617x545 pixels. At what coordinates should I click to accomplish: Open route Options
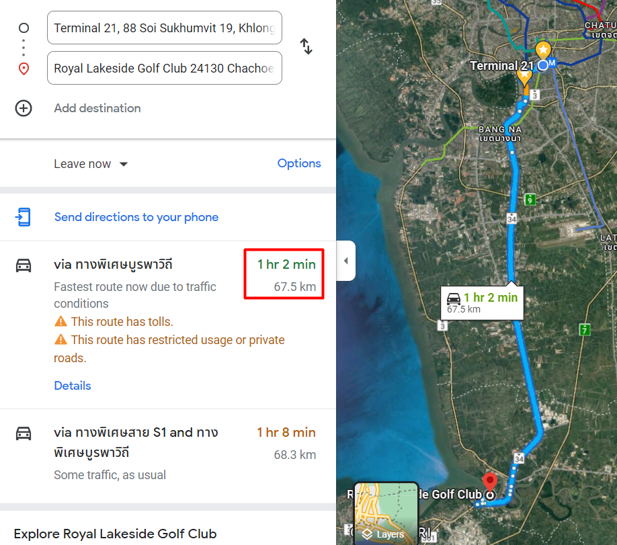coord(299,163)
